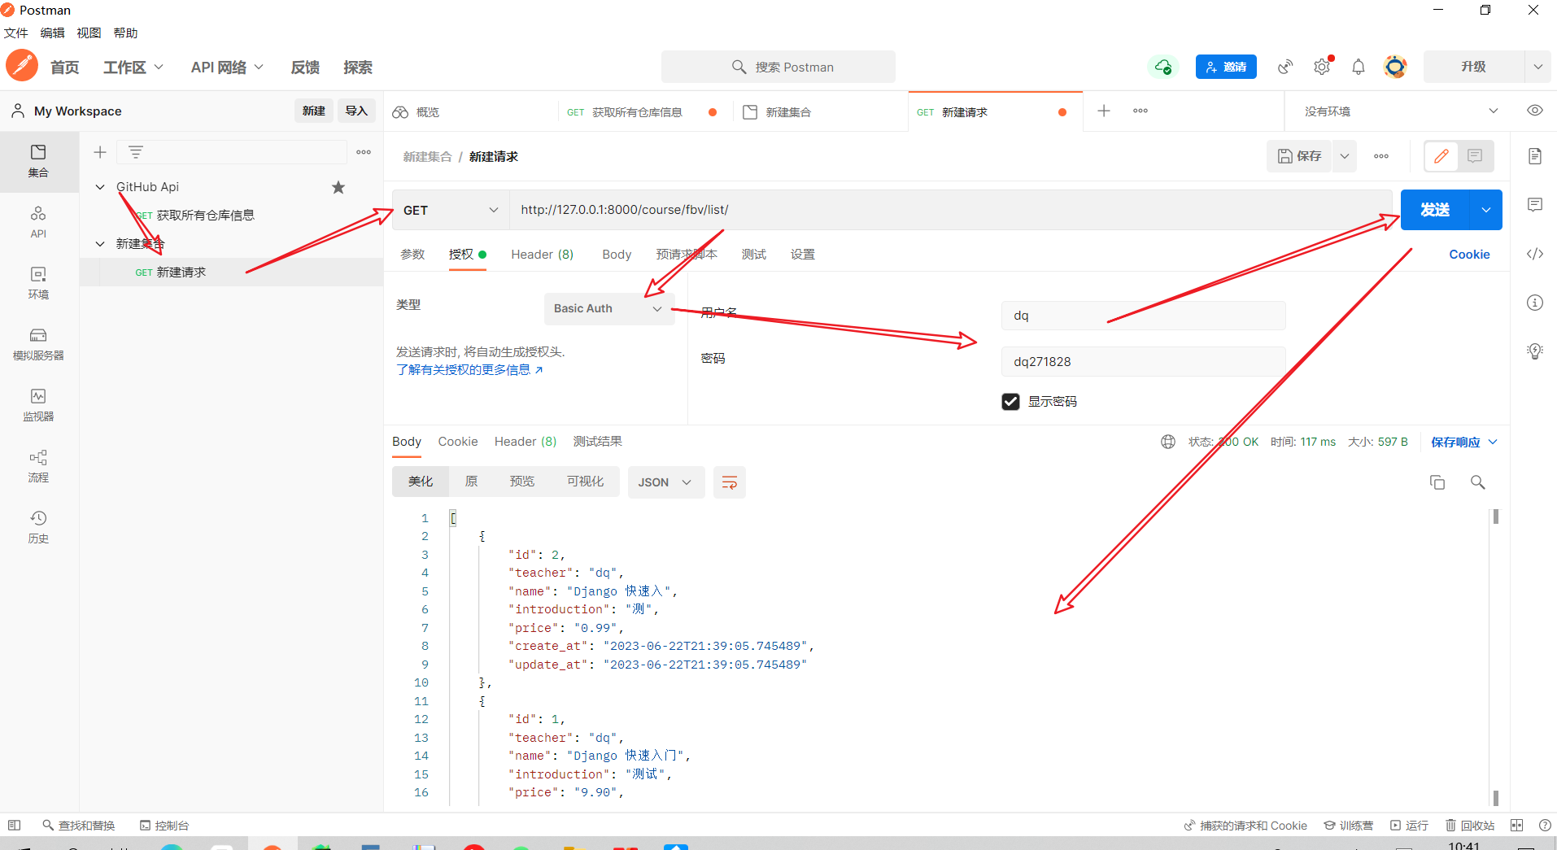Collapse the GitHub Api collection
The image size is (1557, 850).
(x=100, y=187)
